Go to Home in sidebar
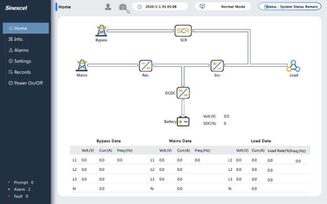327x204 pixels. tap(26, 28)
